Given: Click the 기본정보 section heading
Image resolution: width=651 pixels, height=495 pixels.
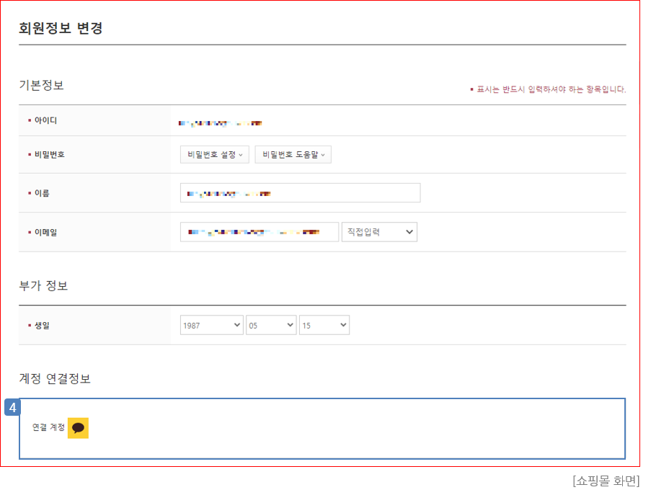Looking at the screenshot, I should pos(41,85).
